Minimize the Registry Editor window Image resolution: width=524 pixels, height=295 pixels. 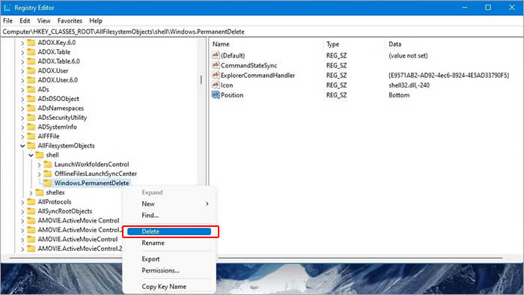465,7
